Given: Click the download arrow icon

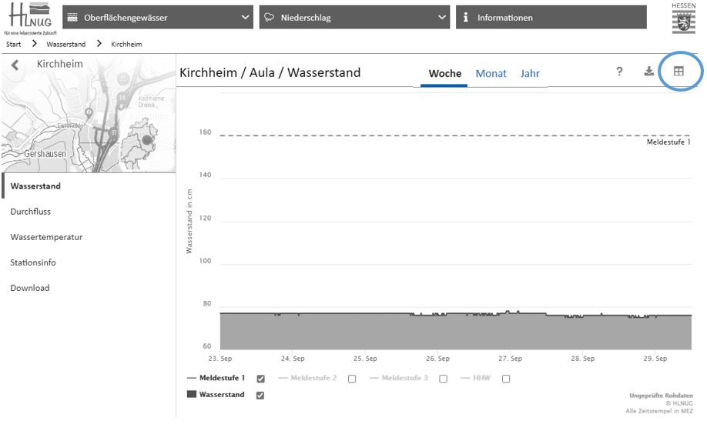Looking at the screenshot, I should (x=648, y=72).
